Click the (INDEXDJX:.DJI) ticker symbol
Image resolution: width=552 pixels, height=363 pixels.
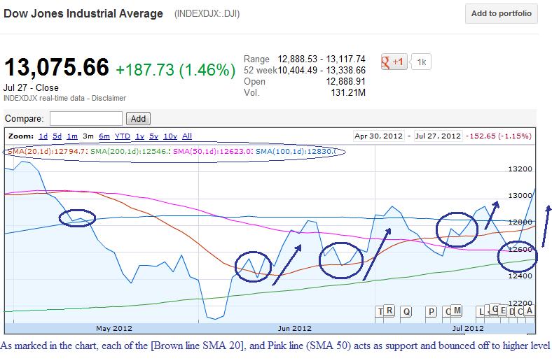coord(207,14)
